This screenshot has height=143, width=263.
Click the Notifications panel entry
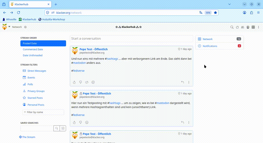210,46
